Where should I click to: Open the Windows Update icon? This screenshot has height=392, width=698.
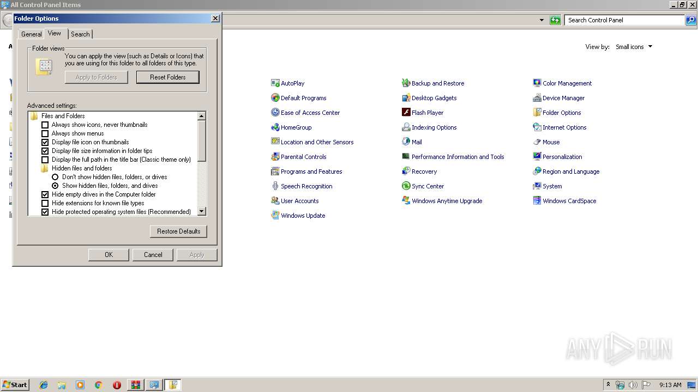pos(298,216)
